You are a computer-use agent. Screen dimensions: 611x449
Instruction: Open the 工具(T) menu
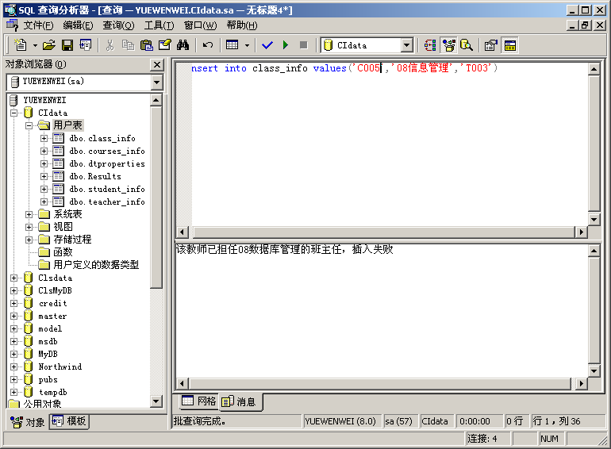(x=159, y=25)
